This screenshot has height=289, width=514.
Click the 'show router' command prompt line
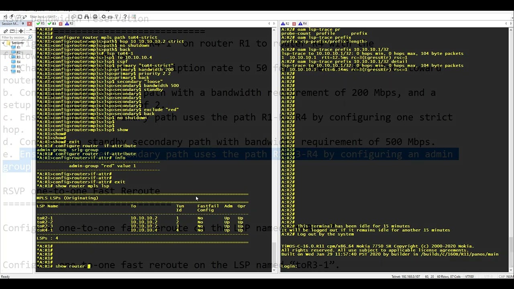pyautogui.click(x=63, y=266)
